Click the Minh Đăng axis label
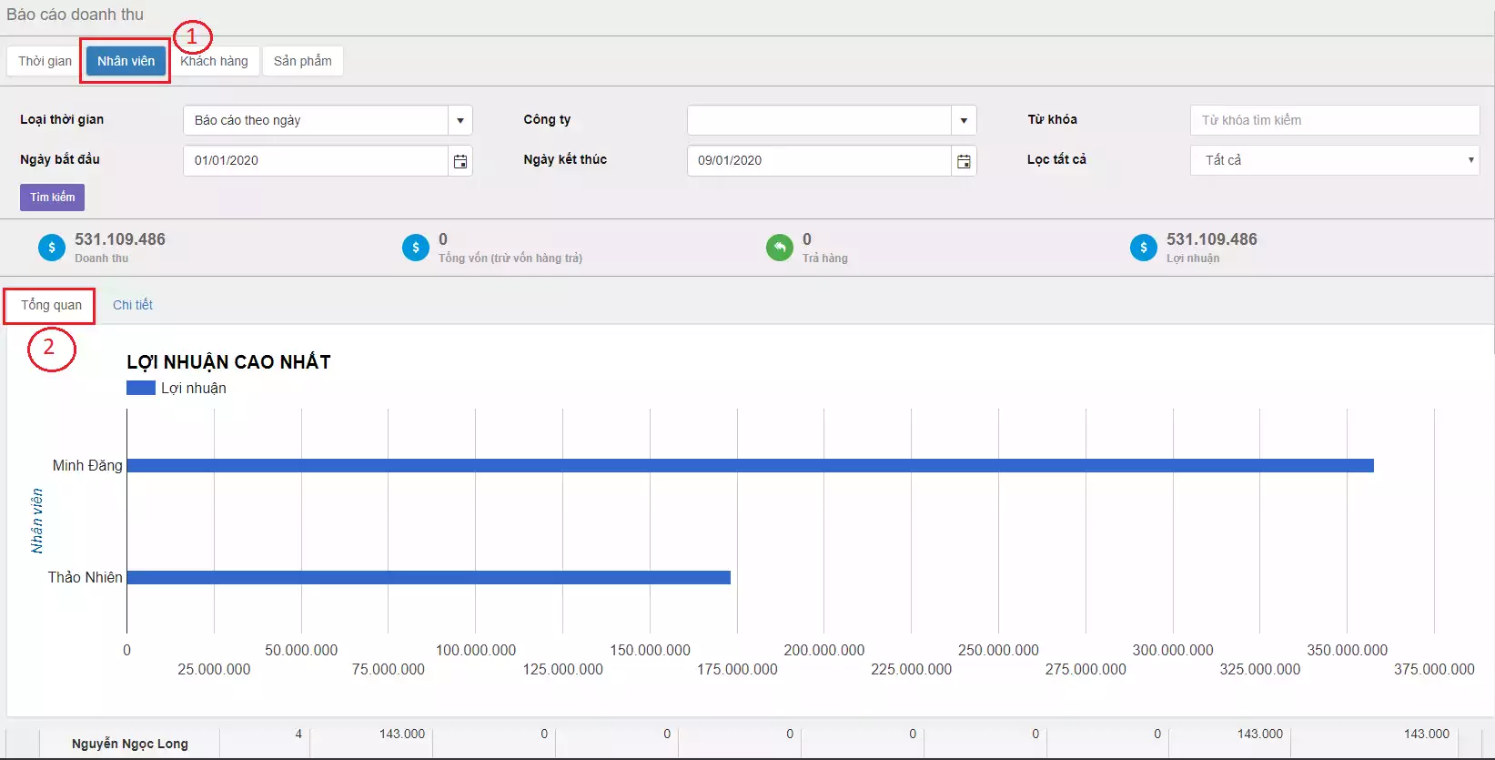The width and height of the screenshot is (1495, 760). (87, 465)
